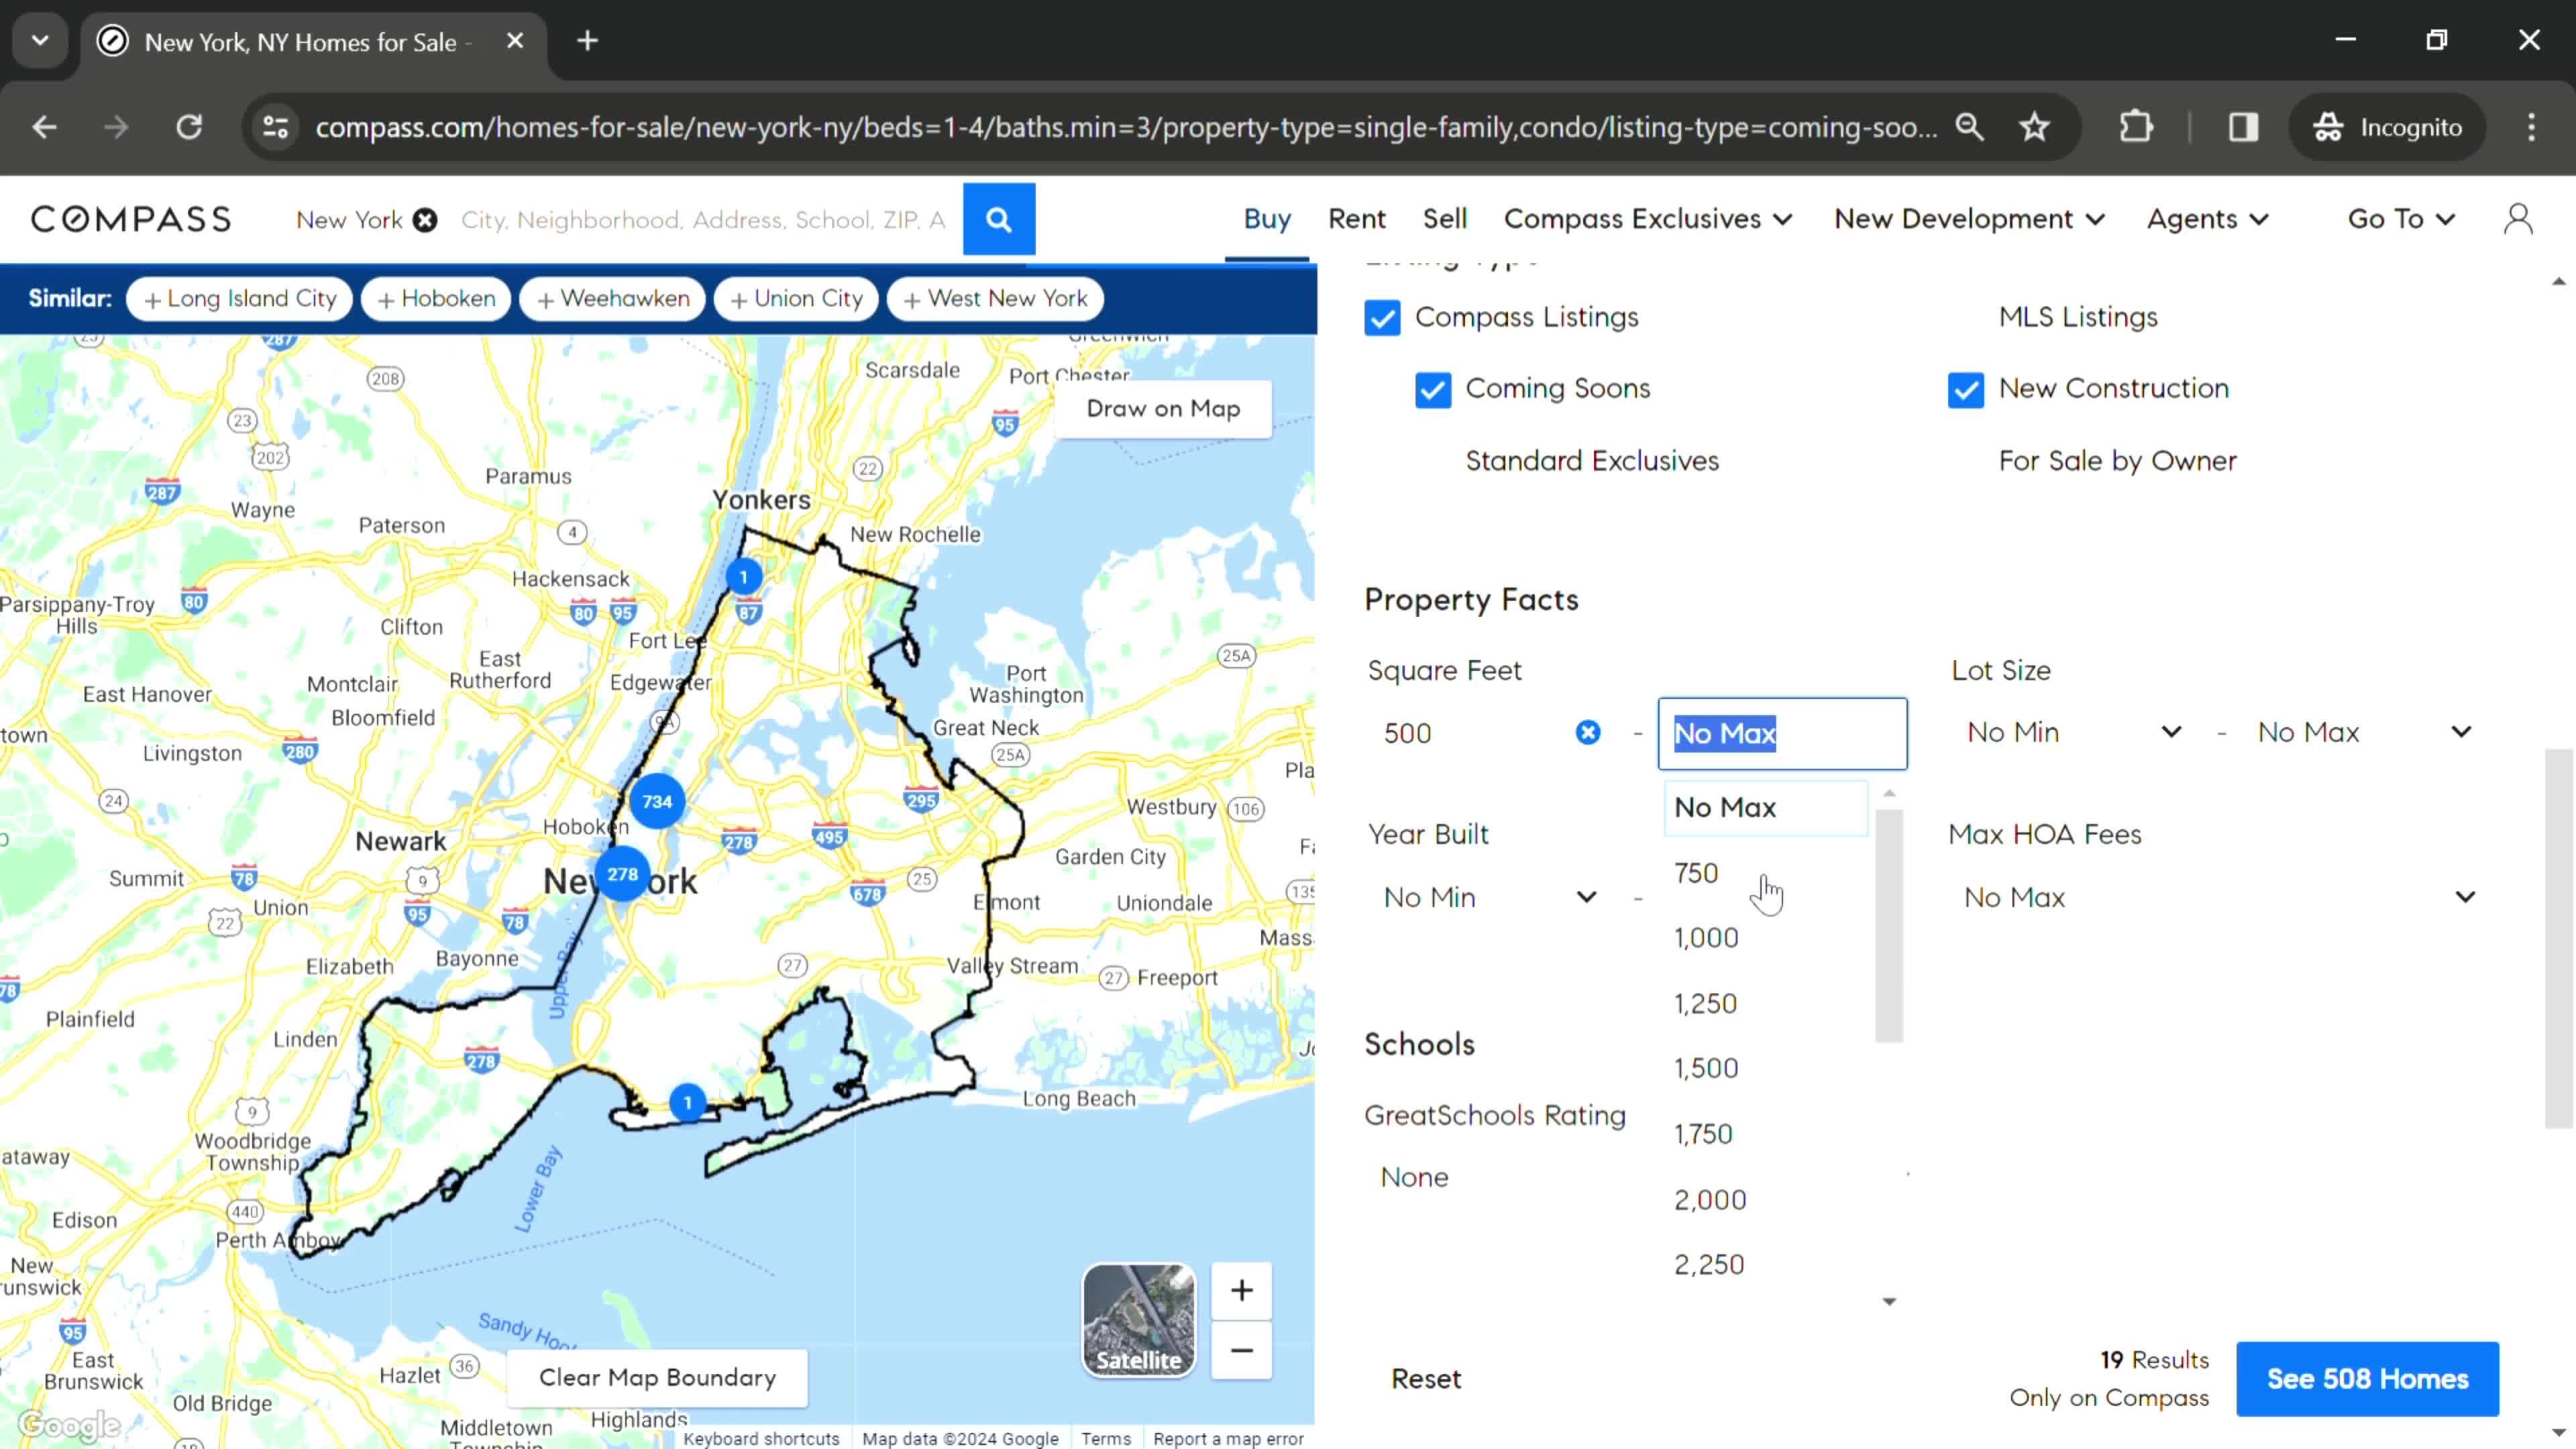Screen dimensions: 2576x1449
Task: Pick 2,000 max square feet
Action: (x=1764, y=1199)
